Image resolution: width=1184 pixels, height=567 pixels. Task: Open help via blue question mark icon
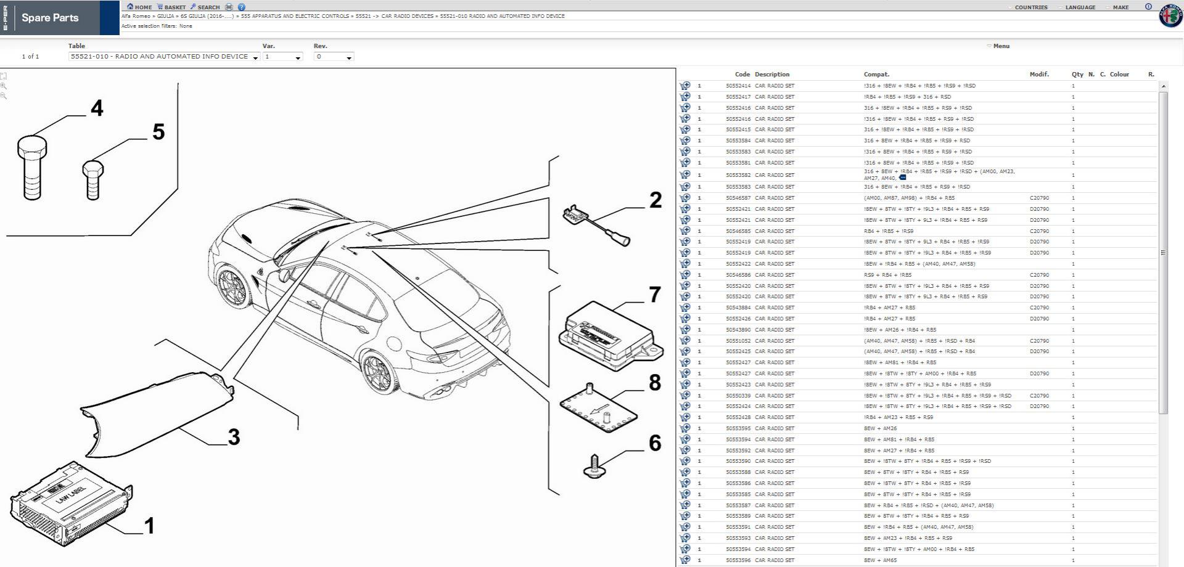coord(242,7)
